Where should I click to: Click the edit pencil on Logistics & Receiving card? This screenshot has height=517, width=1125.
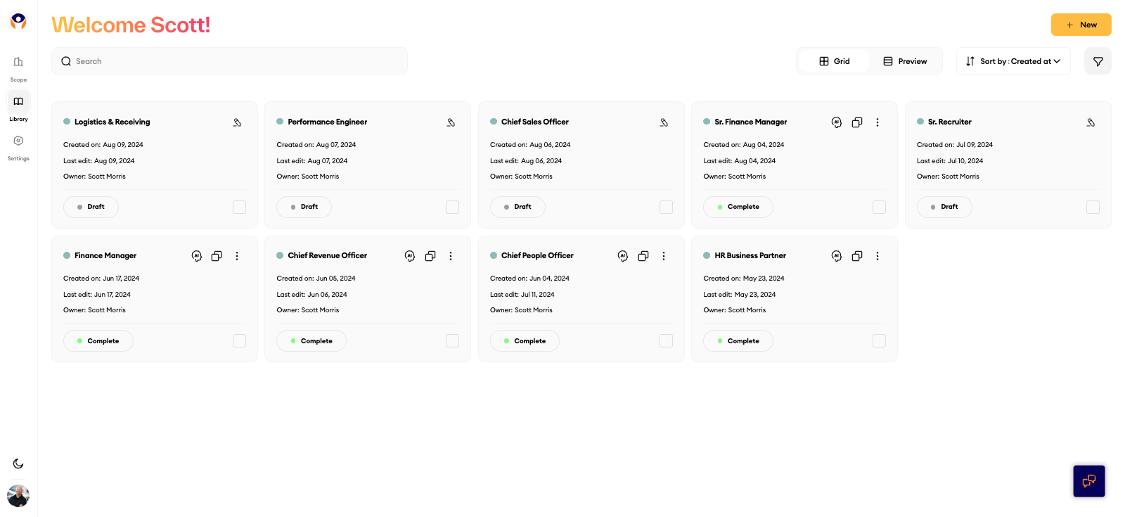coord(238,122)
